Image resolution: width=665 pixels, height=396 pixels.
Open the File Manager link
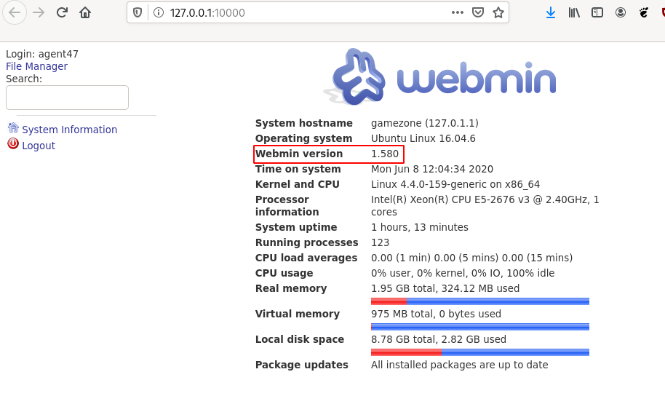click(x=36, y=66)
